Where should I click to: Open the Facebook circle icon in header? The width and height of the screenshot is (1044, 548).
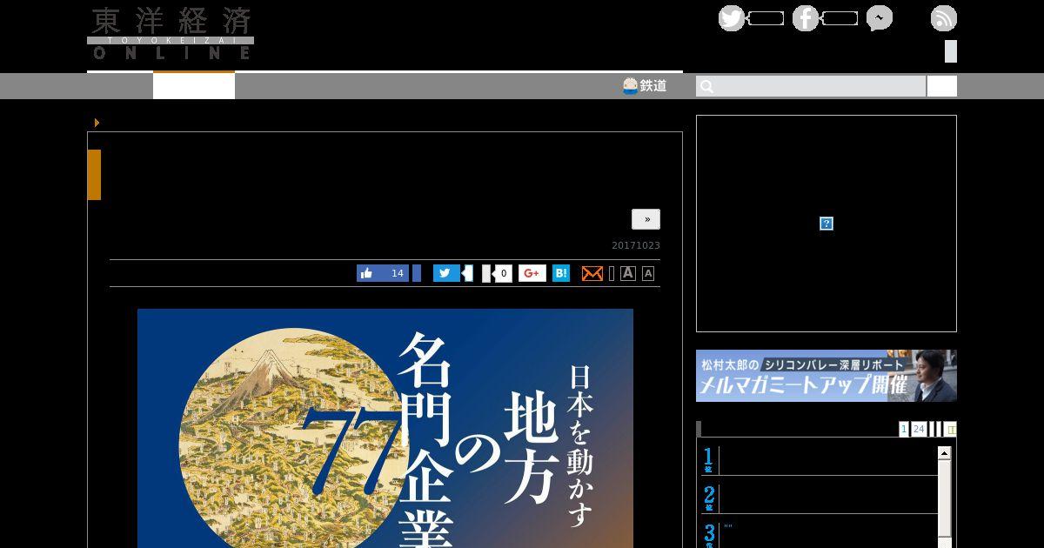pos(806,18)
